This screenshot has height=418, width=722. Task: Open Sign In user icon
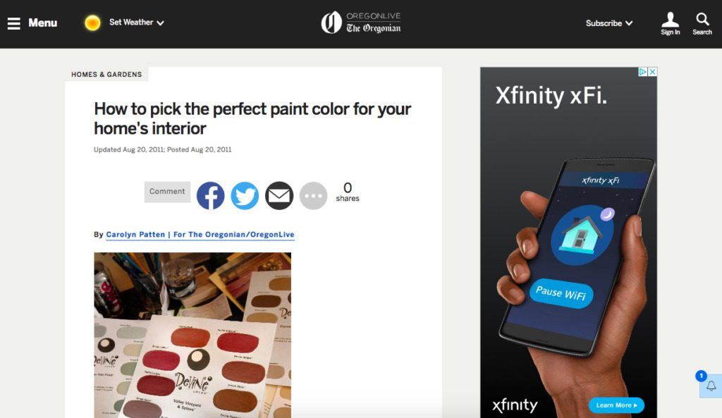670,24
